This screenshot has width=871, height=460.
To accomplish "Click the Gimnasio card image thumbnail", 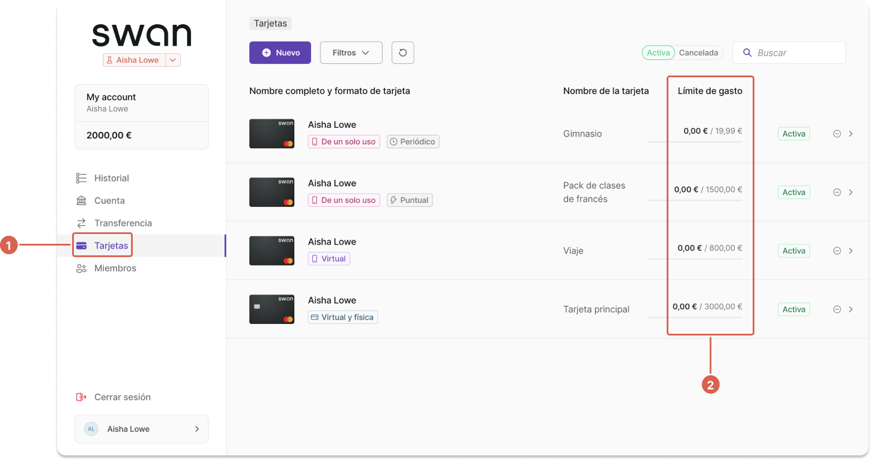I will [272, 134].
